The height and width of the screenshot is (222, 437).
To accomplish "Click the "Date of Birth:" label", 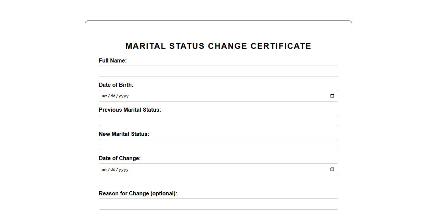I will tap(116, 85).
